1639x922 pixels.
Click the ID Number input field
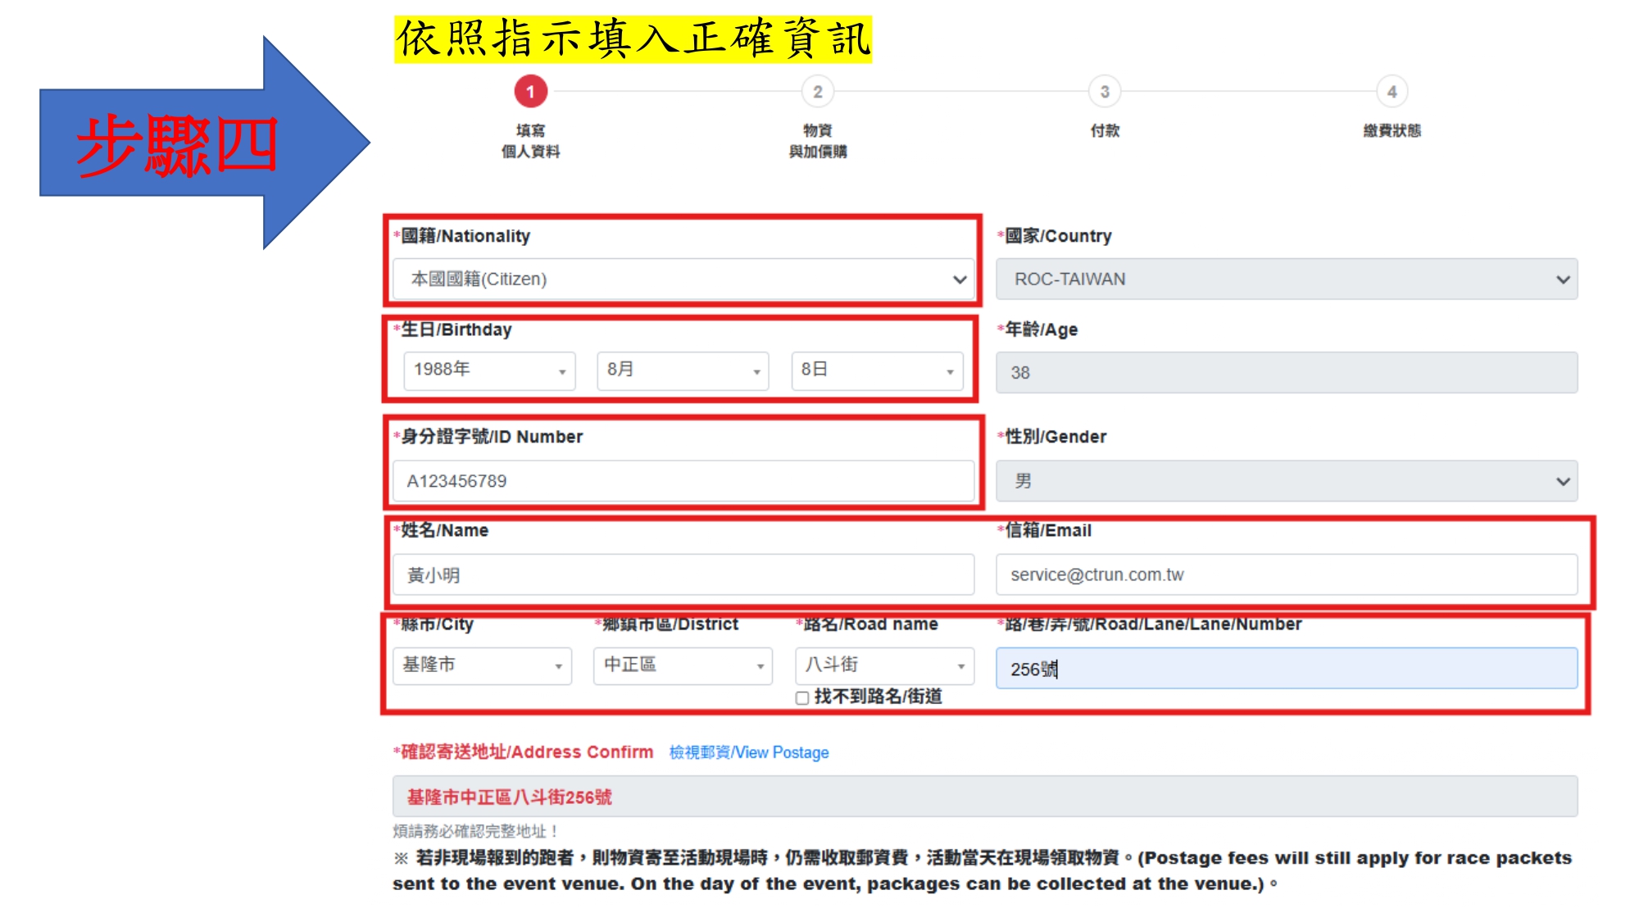pyautogui.click(x=683, y=481)
